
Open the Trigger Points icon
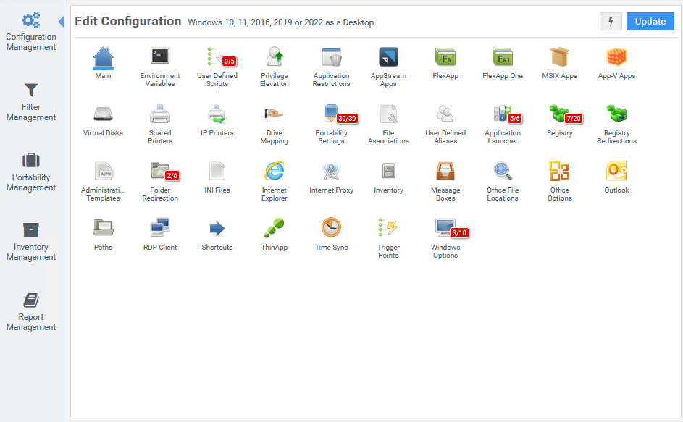tap(388, 229)
